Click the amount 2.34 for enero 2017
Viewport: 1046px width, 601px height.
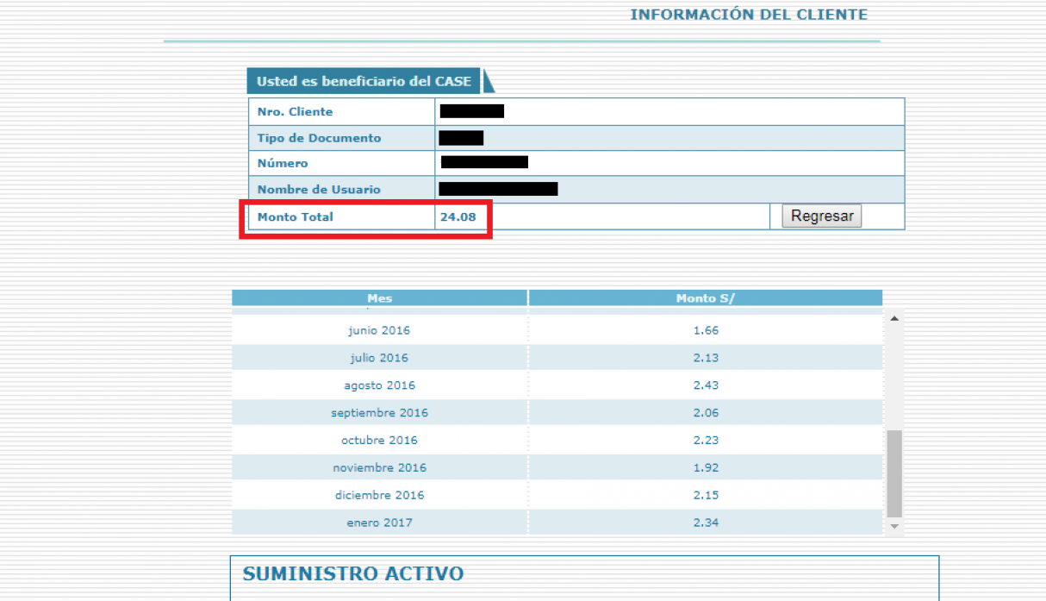coord(706,523)
